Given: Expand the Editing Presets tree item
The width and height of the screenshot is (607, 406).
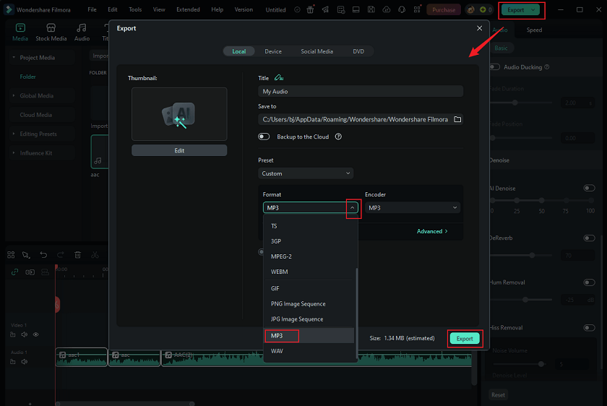Looking at the screenshot, I should pyautogui.click(x=14, y=134).
